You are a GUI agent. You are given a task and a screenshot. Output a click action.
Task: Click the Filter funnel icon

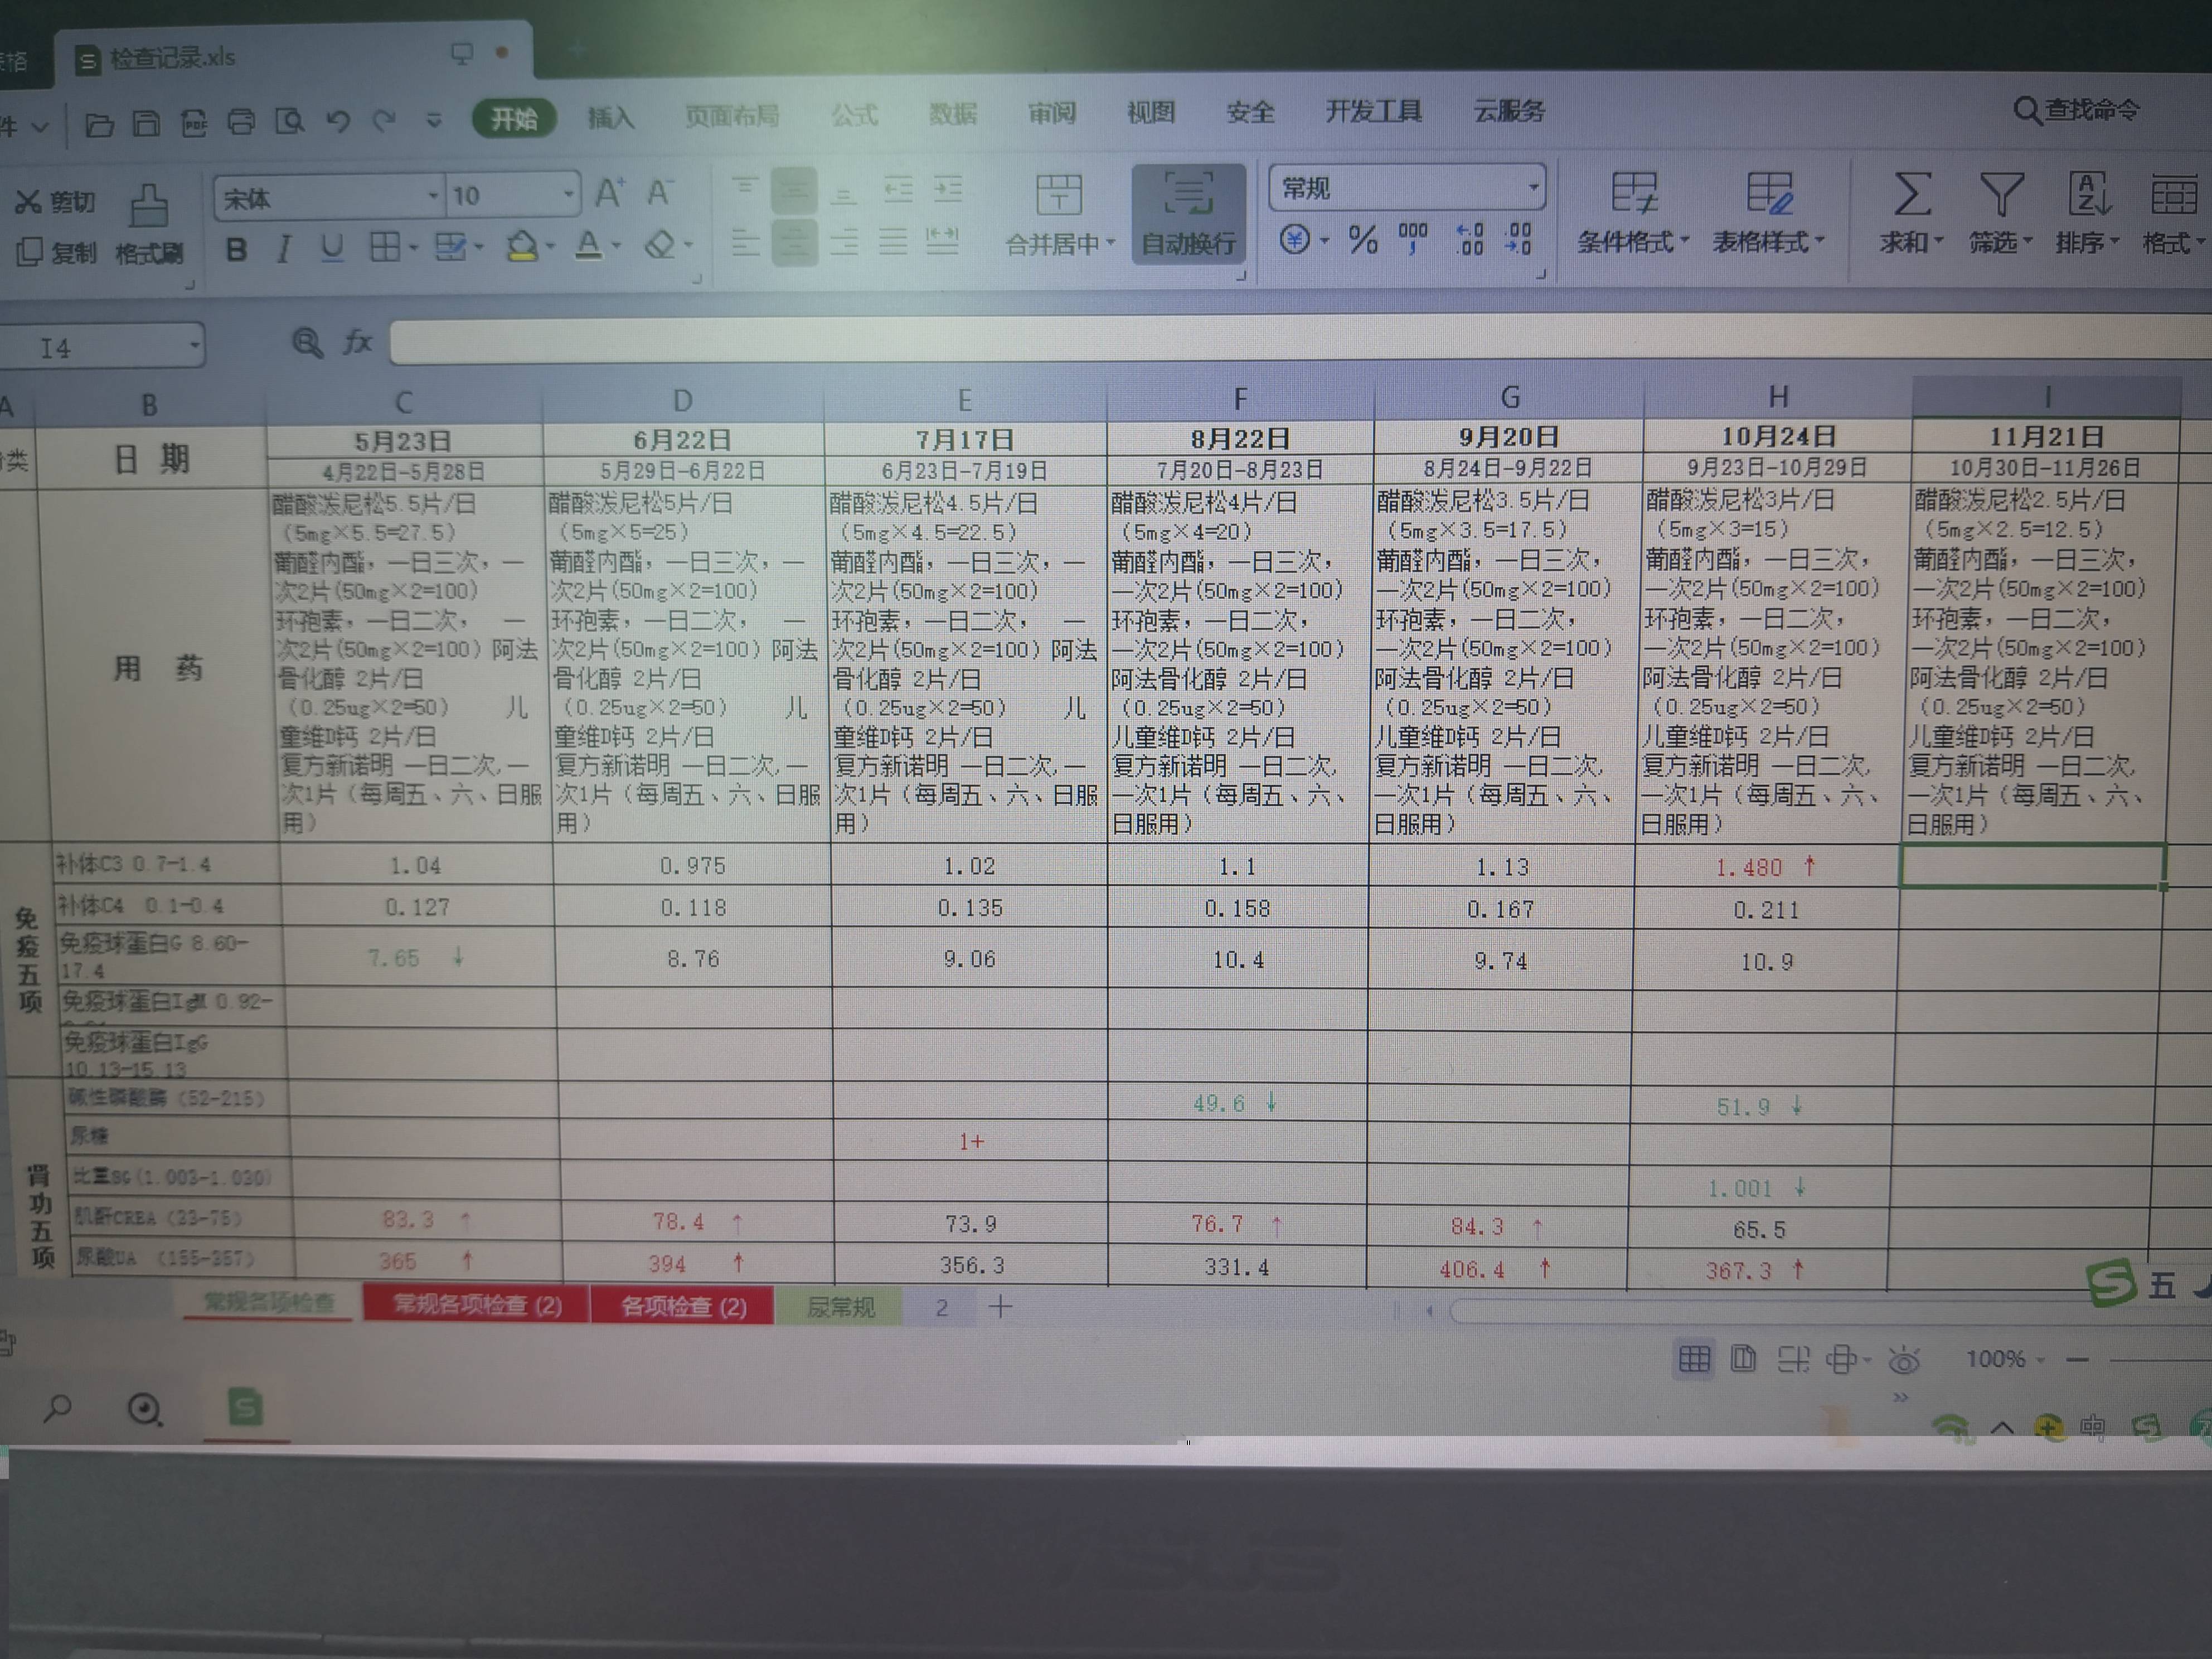click(x=2001, y=194)
